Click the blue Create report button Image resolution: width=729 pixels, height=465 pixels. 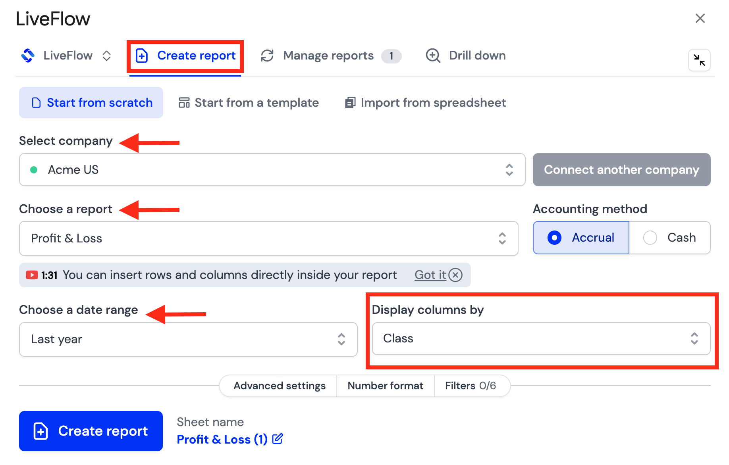click(x=91, y=431)
